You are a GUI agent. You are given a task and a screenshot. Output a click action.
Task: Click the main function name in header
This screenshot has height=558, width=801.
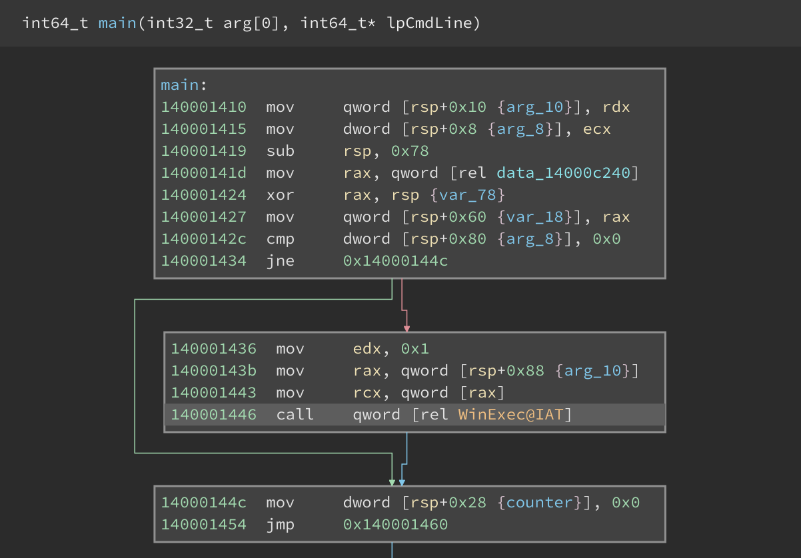117,23
